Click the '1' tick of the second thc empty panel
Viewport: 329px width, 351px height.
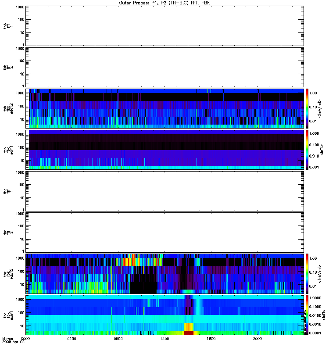[x=23, y=251]
